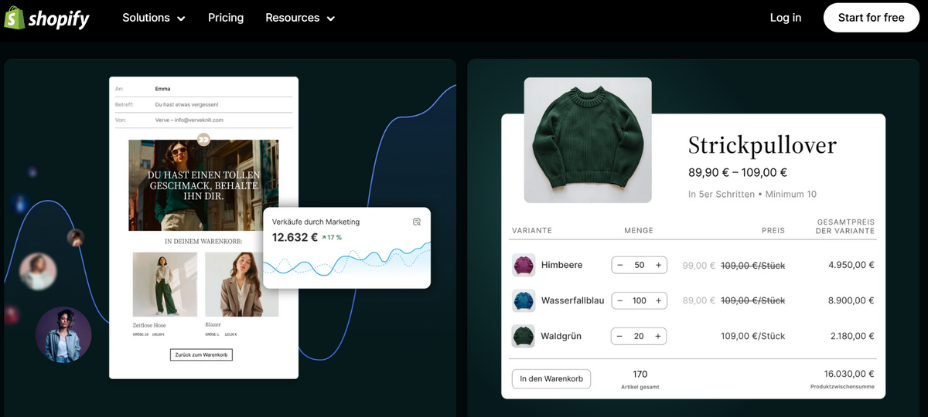Click the Zeitlose Hose product image
Screen dimensions: 928x417
point(165,284)
